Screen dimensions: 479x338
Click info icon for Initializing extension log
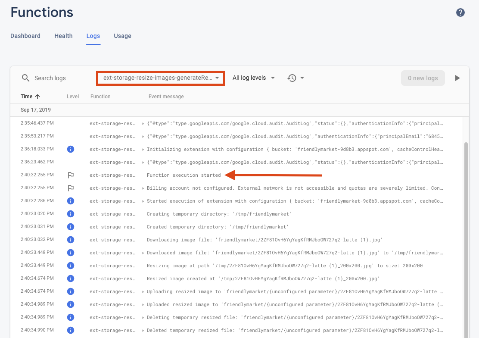click(71, 149)
